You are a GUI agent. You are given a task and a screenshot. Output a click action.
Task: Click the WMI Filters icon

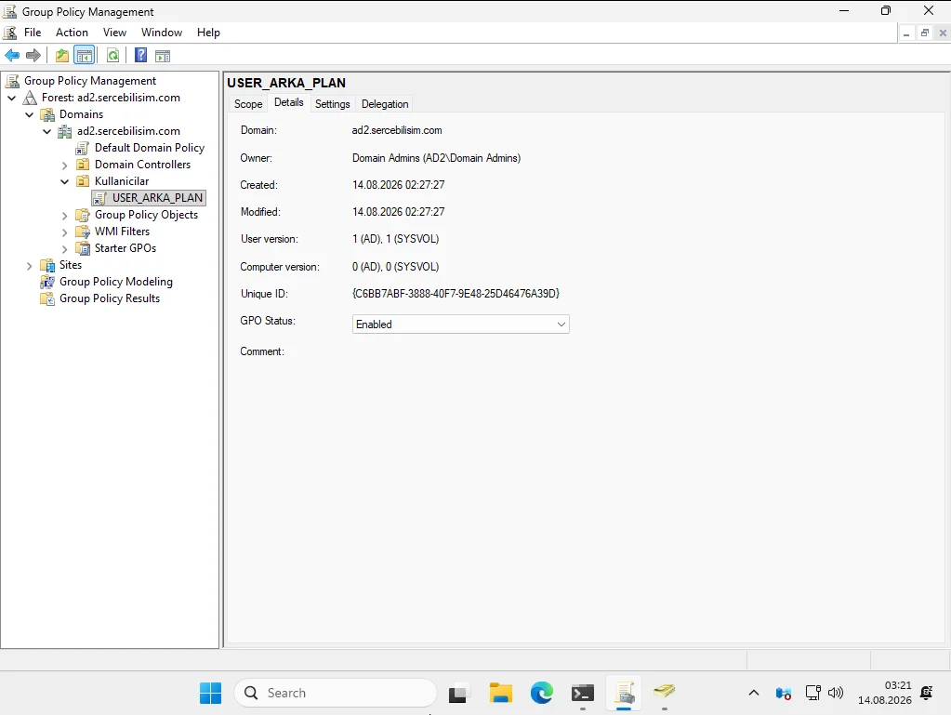coord(83,232)
